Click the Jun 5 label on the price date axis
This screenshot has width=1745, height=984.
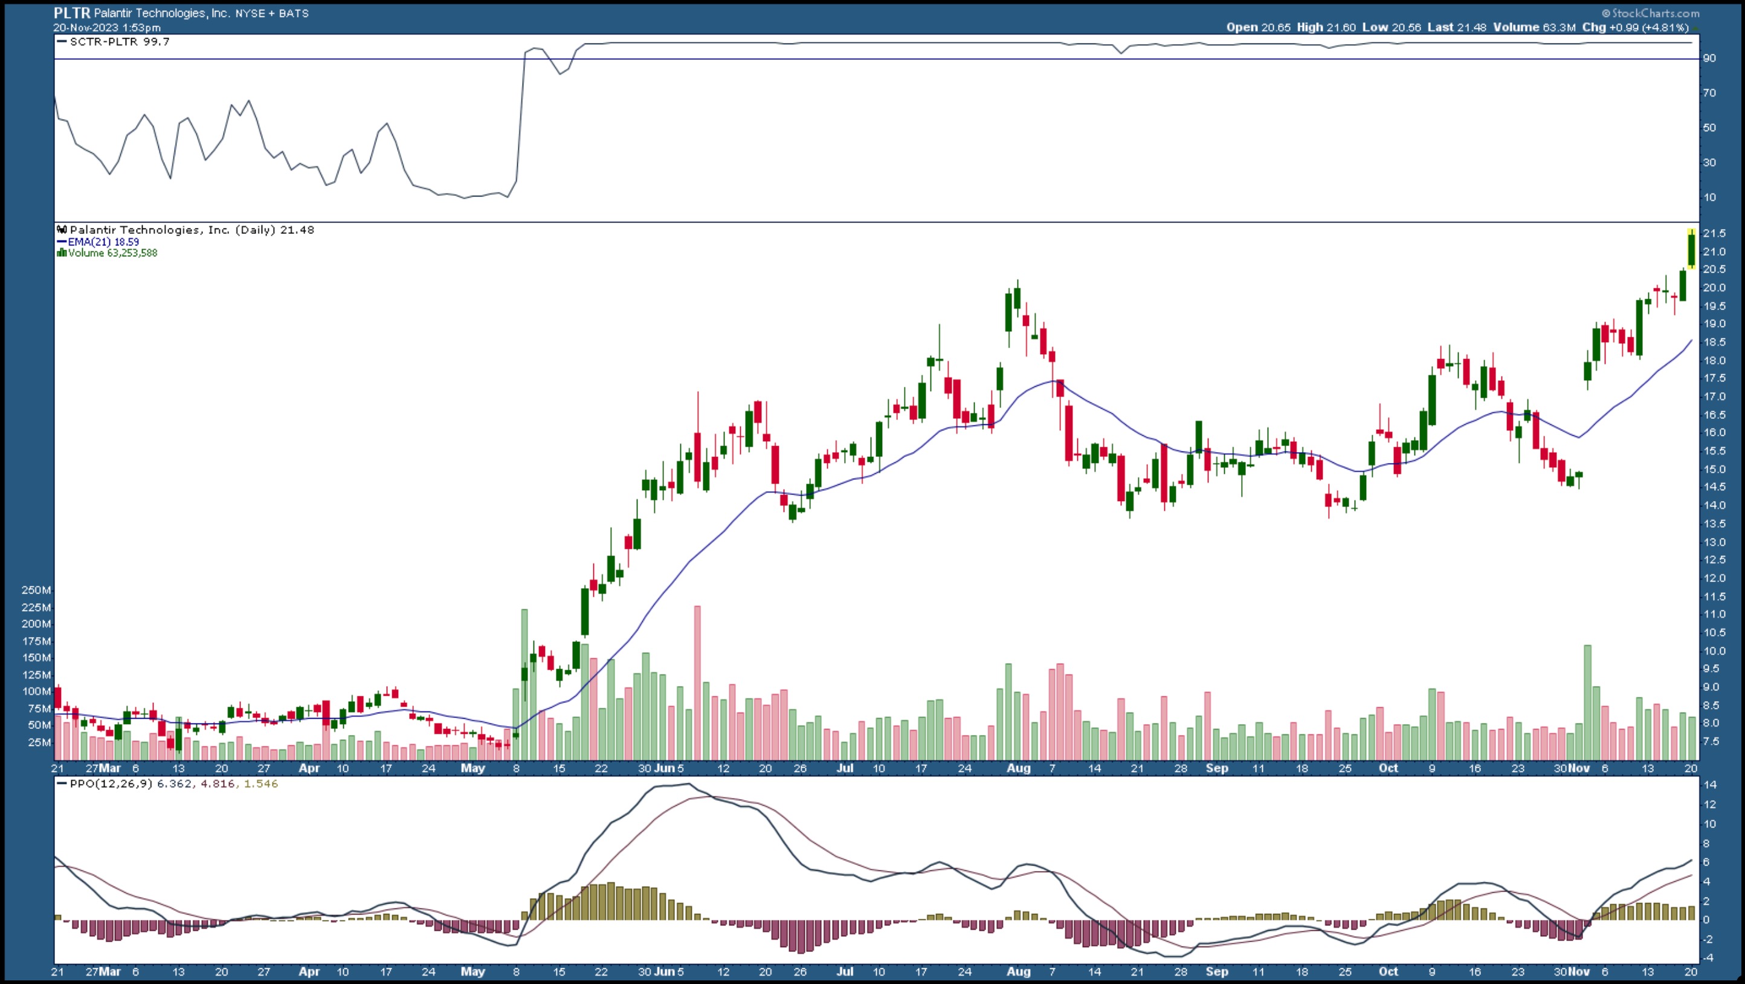click(x=670, y=768)
